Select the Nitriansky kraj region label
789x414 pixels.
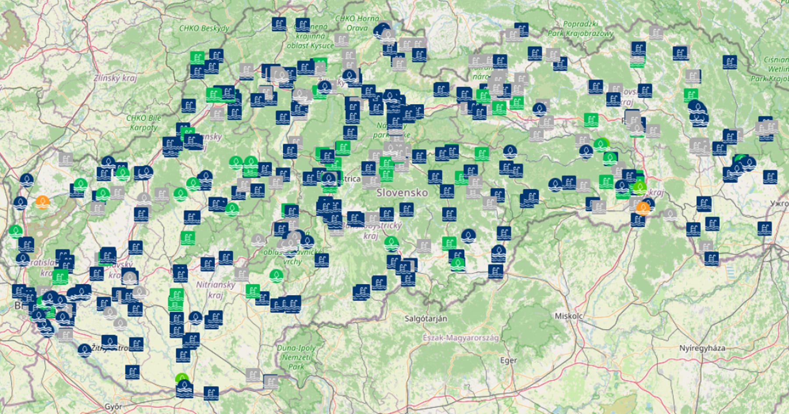tap(215, 290)
